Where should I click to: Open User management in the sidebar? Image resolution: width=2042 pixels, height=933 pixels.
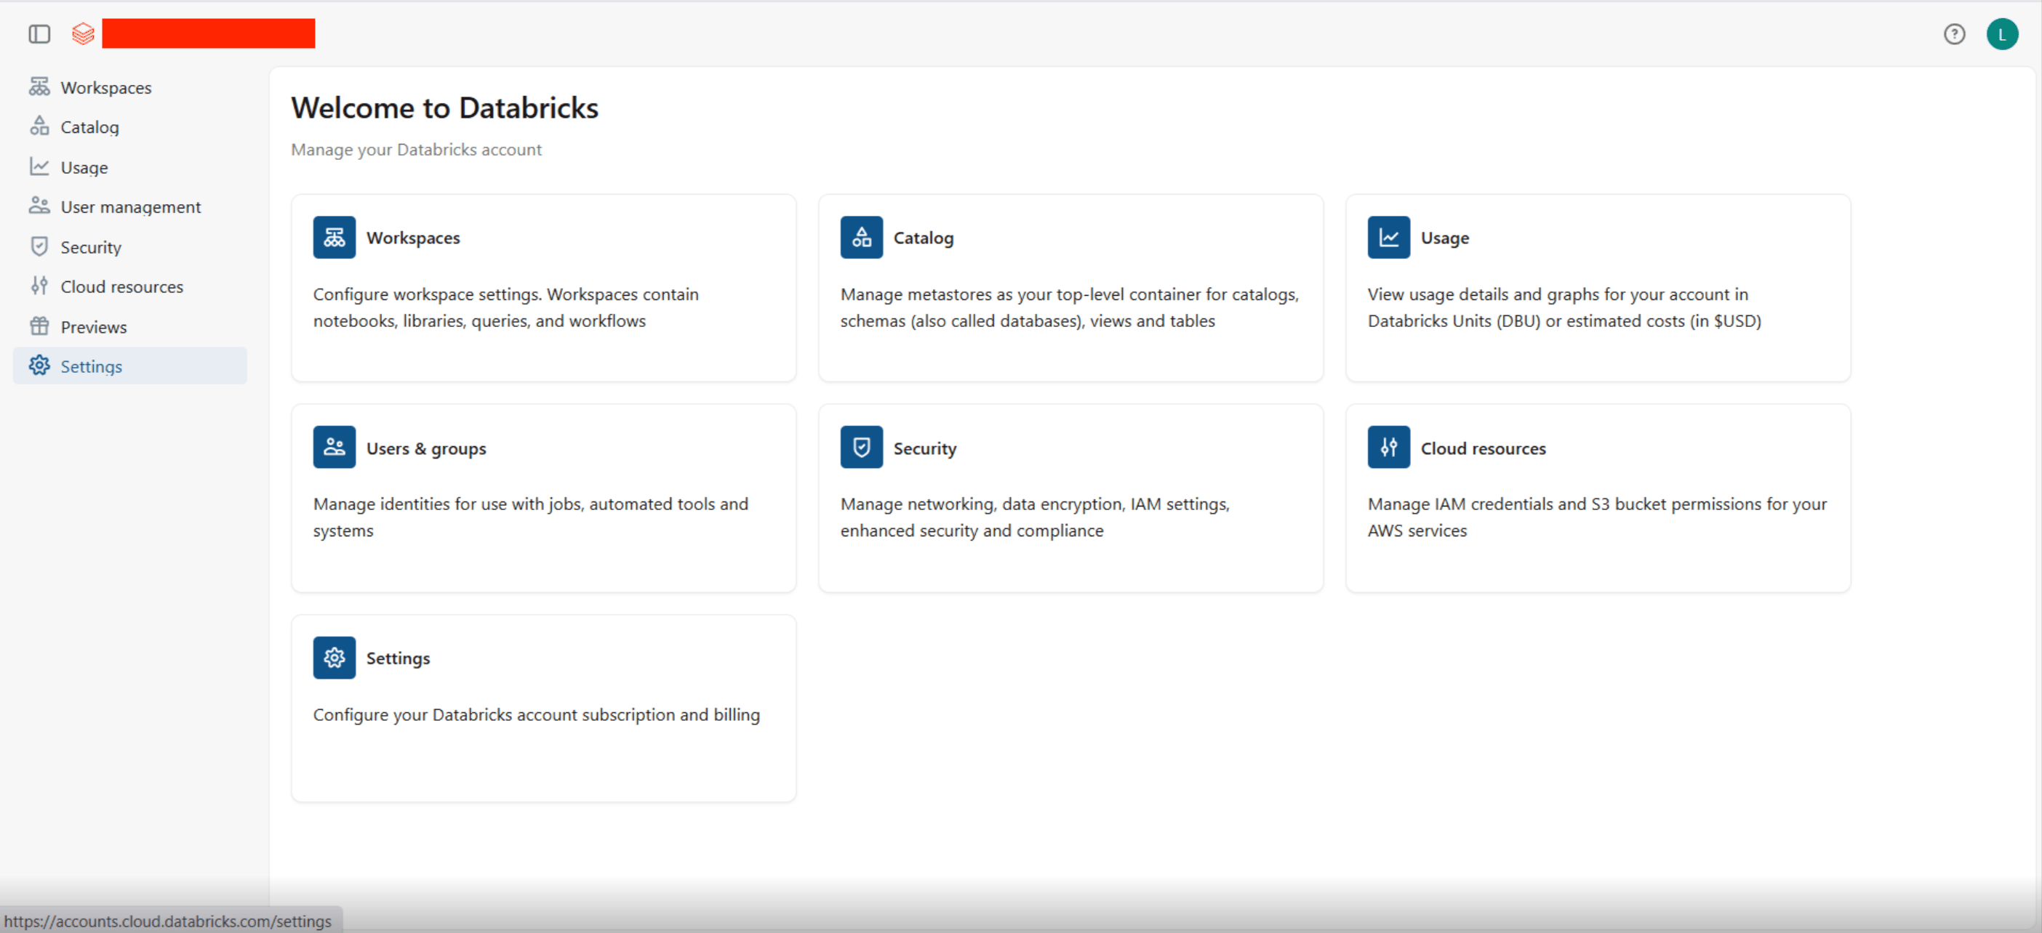pyautogui.click(x=129, y=206)
